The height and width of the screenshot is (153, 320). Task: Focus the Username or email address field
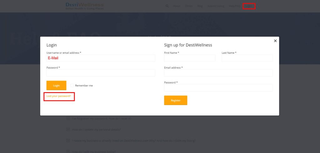[101, 58]
